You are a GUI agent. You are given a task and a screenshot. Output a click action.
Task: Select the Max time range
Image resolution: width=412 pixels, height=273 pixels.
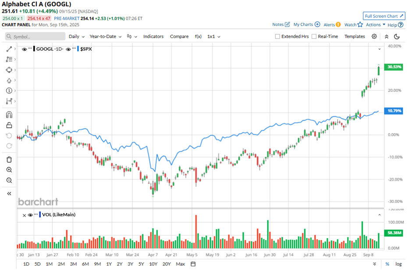point(180,264)
